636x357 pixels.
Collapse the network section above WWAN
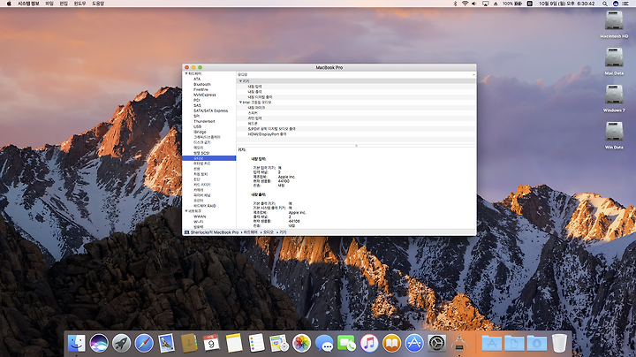click(x=186, y=211)
